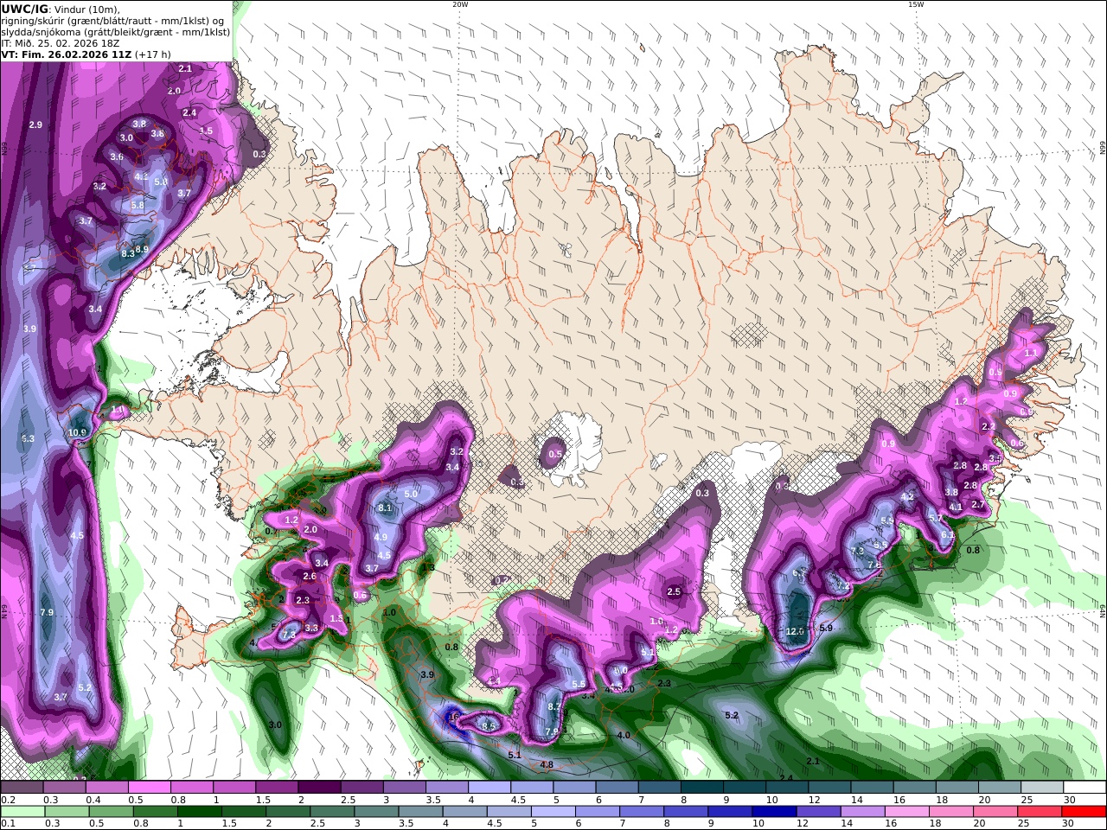Click the 20W longitude label
This screenshot has width=1107, height=830.
pyautogui.click(x=459, y=4)
